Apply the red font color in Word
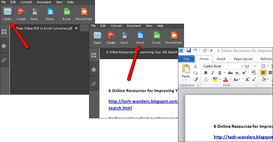273x142 pixels. 226,79
